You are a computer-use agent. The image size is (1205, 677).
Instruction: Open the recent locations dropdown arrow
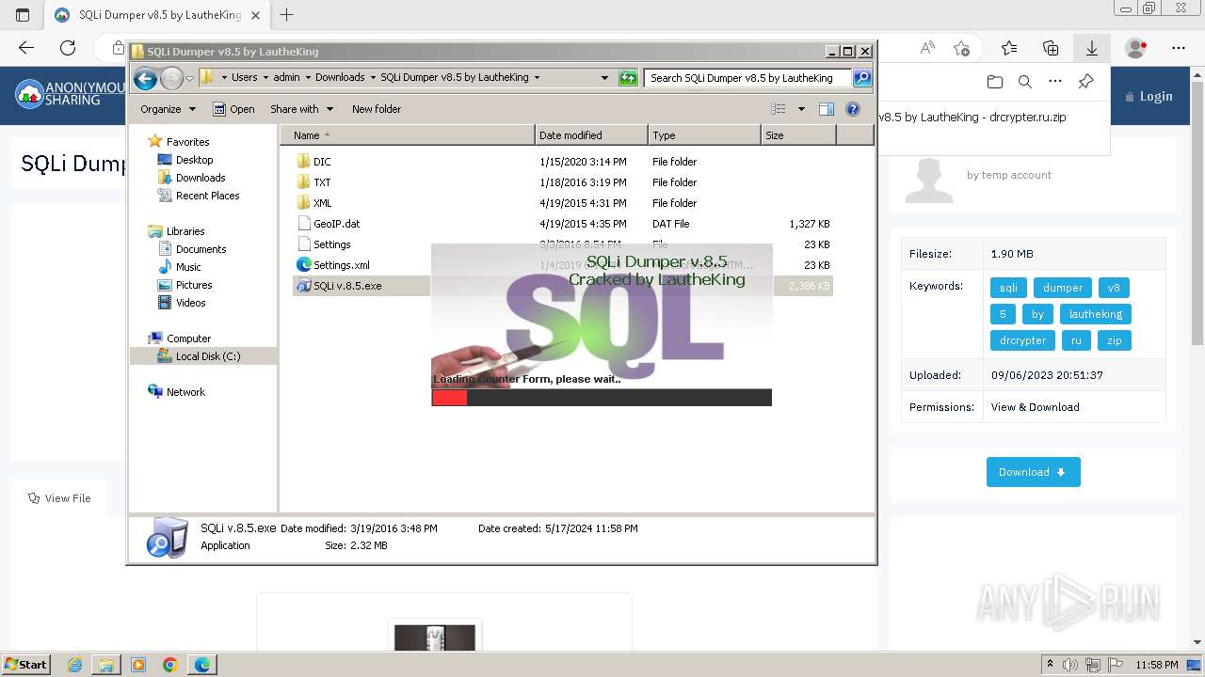tap(189, 78)
